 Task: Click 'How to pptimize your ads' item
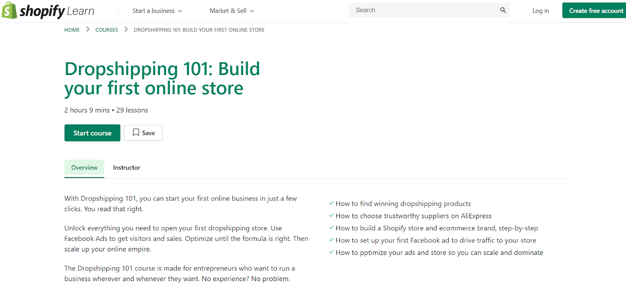[x=439, y=253]
